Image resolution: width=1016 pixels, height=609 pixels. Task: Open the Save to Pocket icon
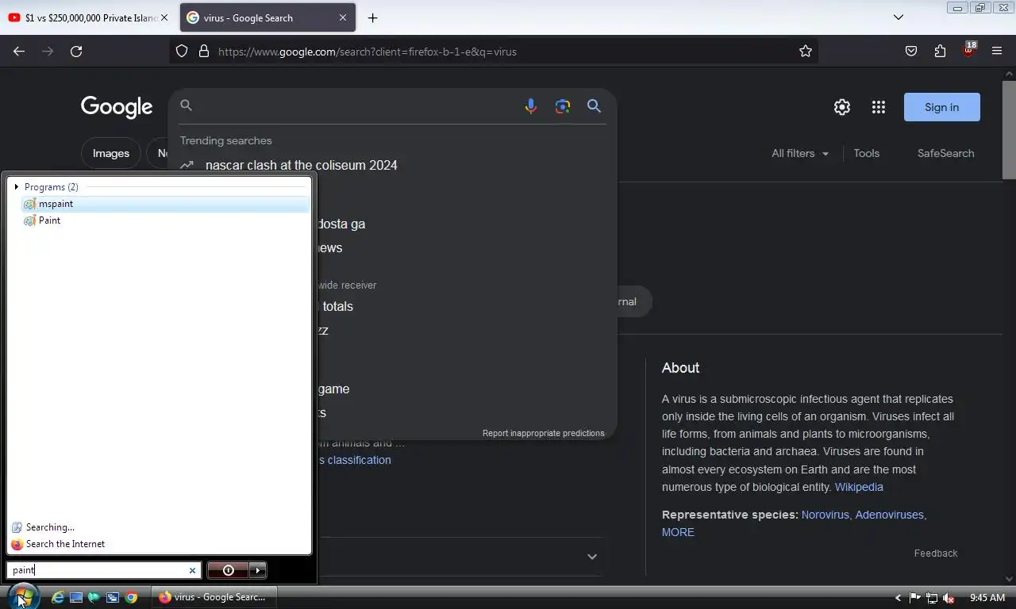(x=911, y=52)
